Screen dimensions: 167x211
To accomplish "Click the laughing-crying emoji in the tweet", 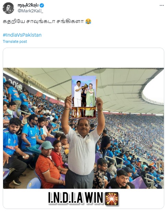I will click(x=88, y=21).
